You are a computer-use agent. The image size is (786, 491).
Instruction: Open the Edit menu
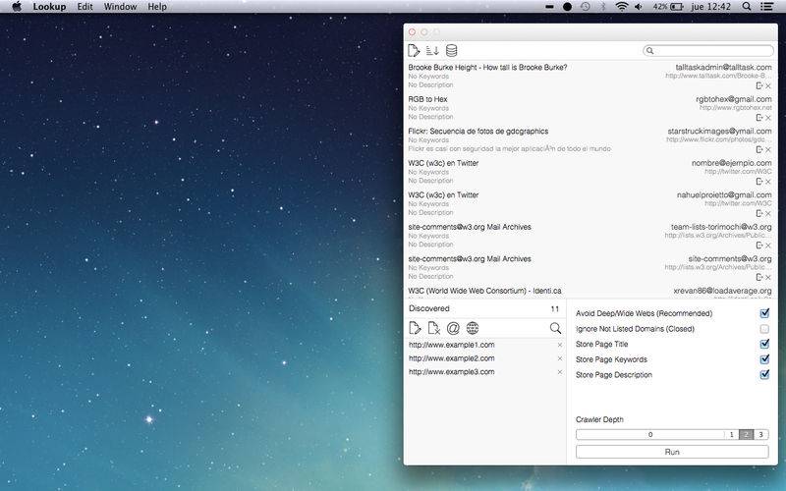click(x=84, y=7)
